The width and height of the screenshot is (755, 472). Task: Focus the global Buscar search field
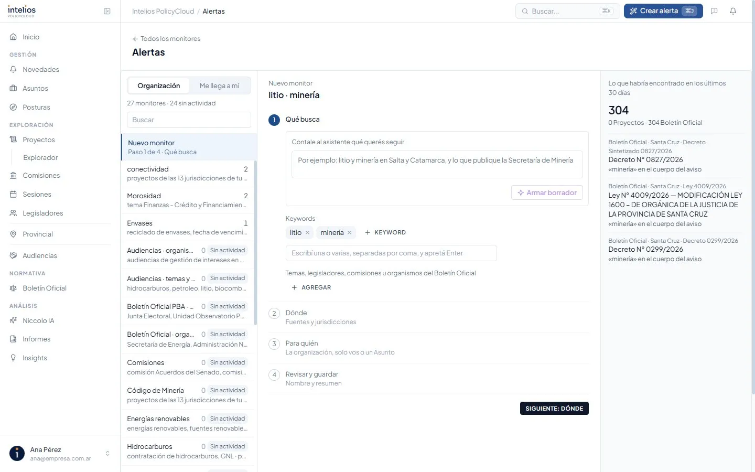pos(568,11)
